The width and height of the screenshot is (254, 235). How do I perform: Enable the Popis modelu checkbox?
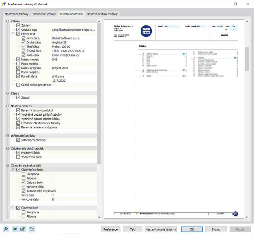point(18,64)
